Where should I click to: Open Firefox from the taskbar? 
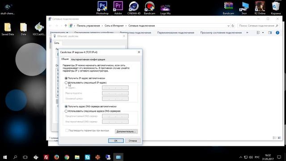[56, 157]
